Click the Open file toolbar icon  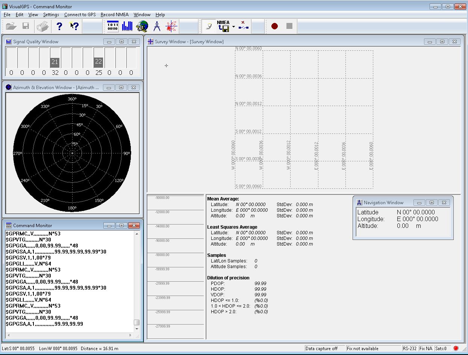pos(11,26)
